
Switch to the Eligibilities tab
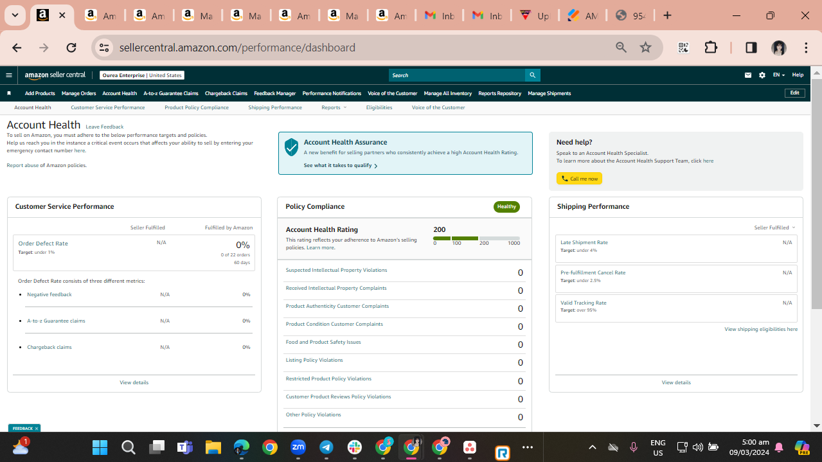(379, 107)
